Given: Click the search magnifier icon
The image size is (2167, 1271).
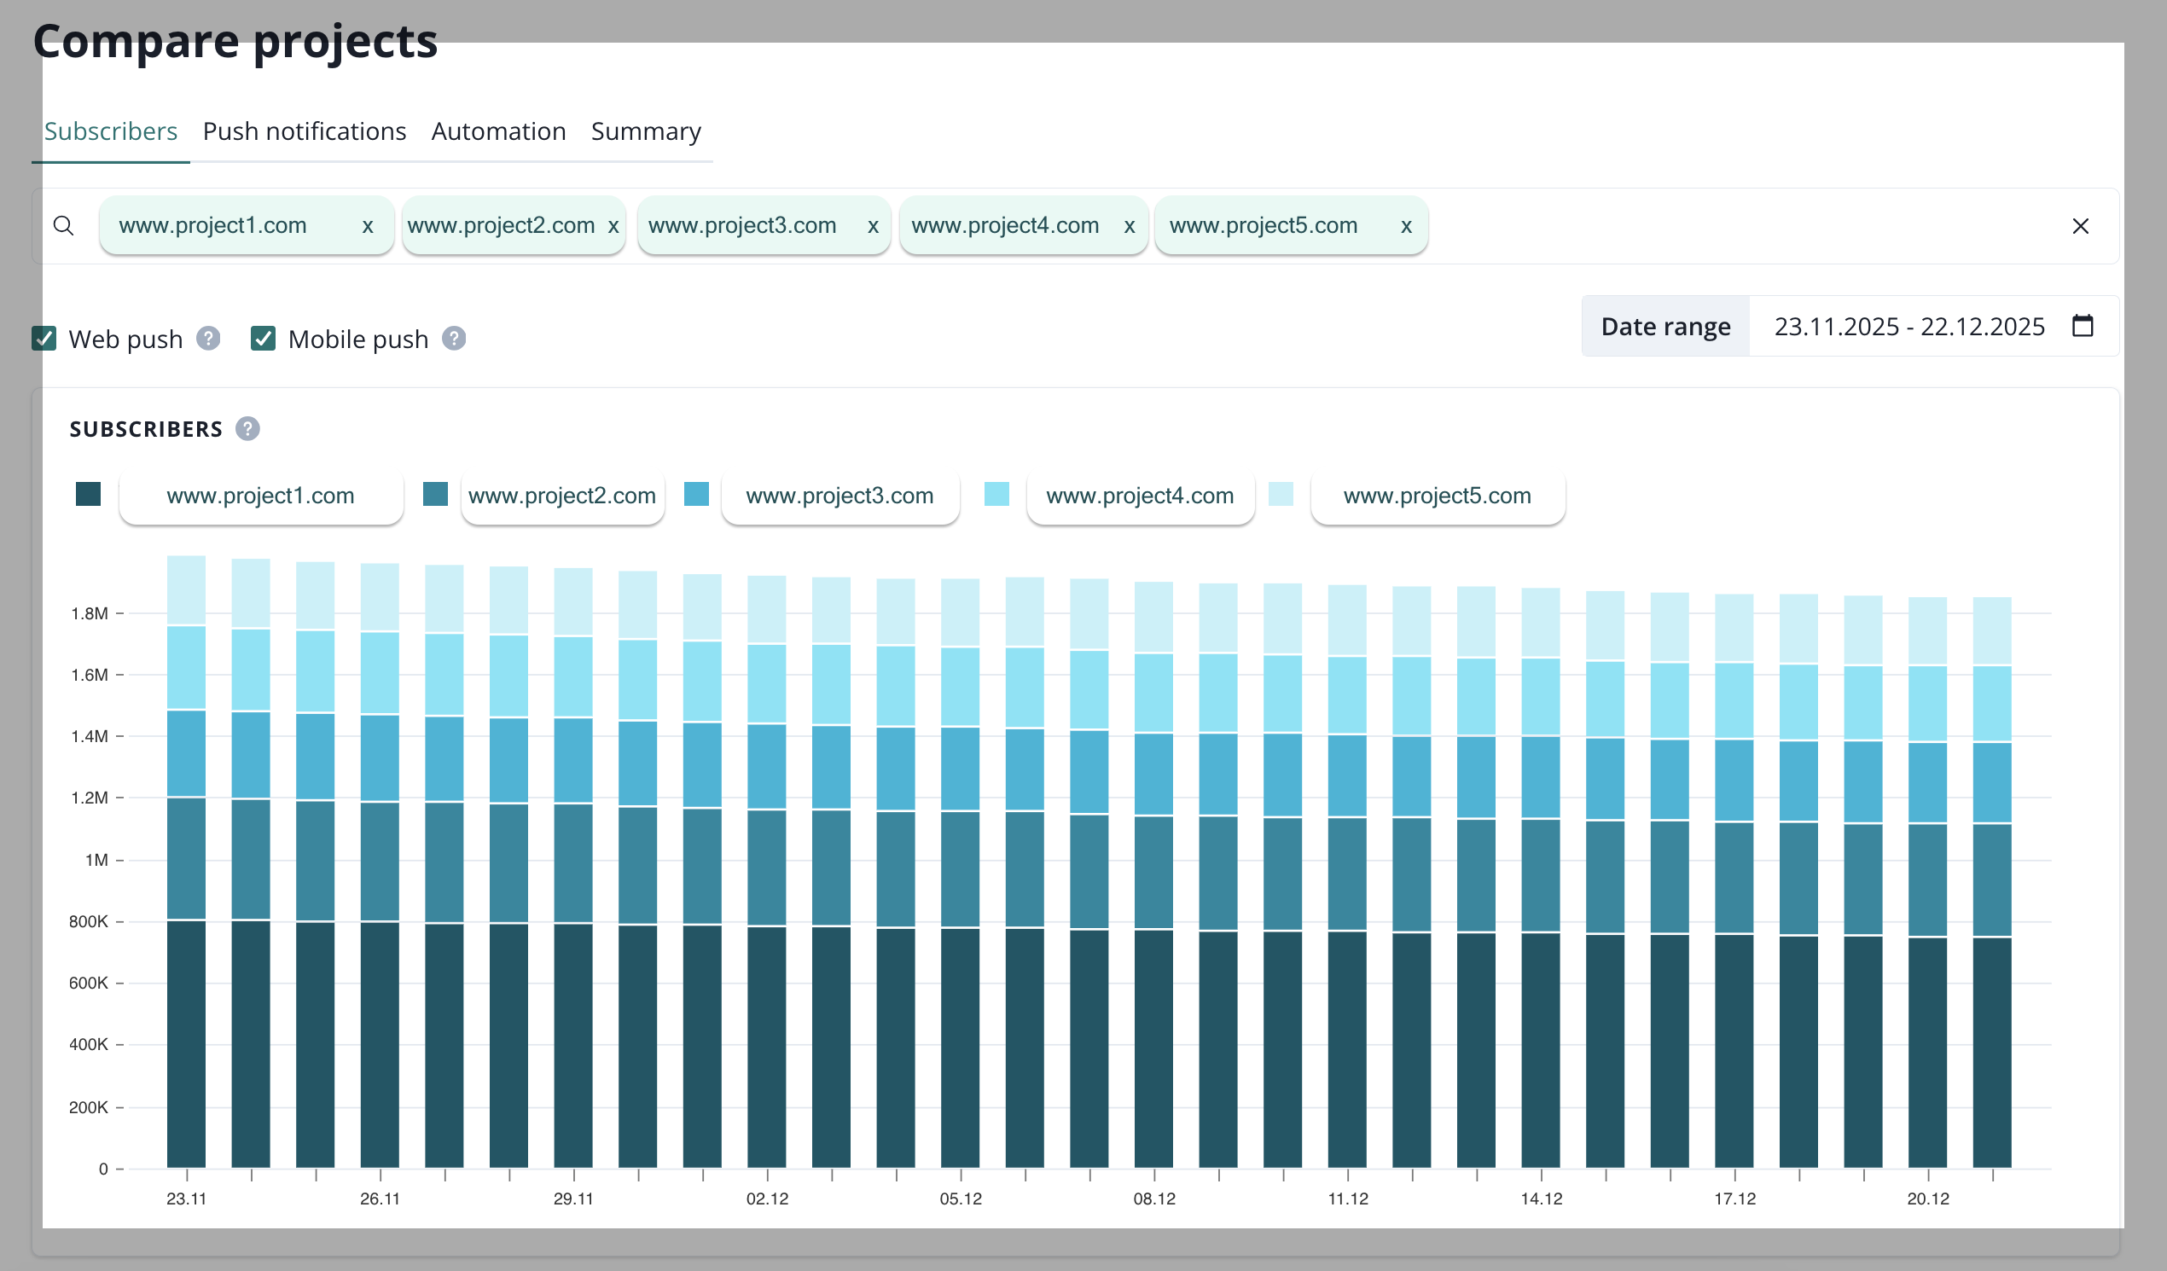Looking at the screenshot, I should [x=64, y=226].
